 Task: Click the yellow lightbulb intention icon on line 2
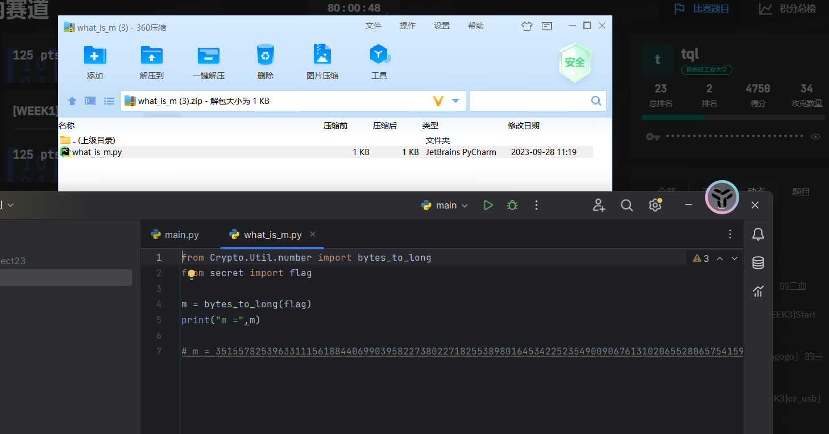[x=192, y=275]
